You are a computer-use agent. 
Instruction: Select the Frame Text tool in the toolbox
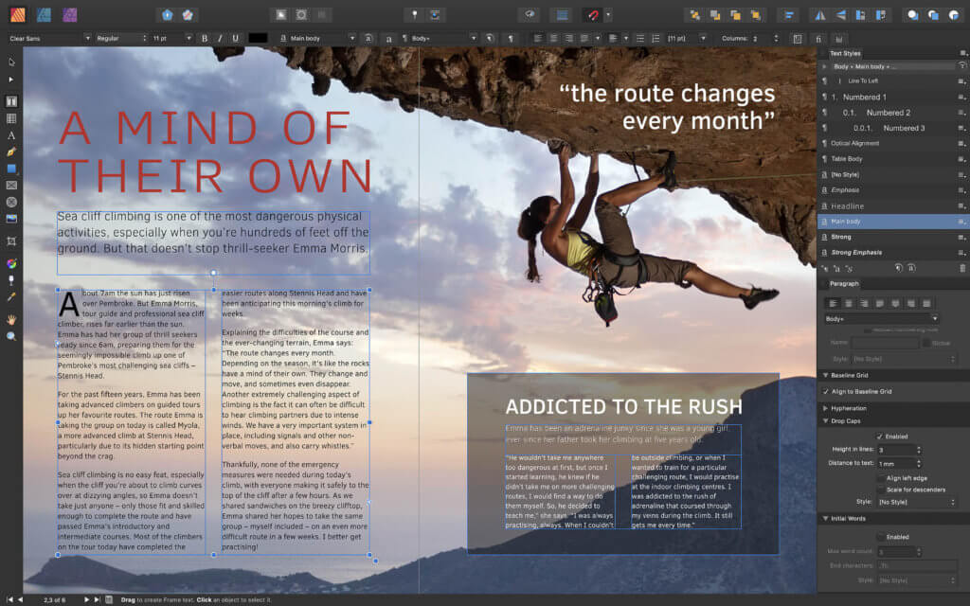tap(11, 101)
